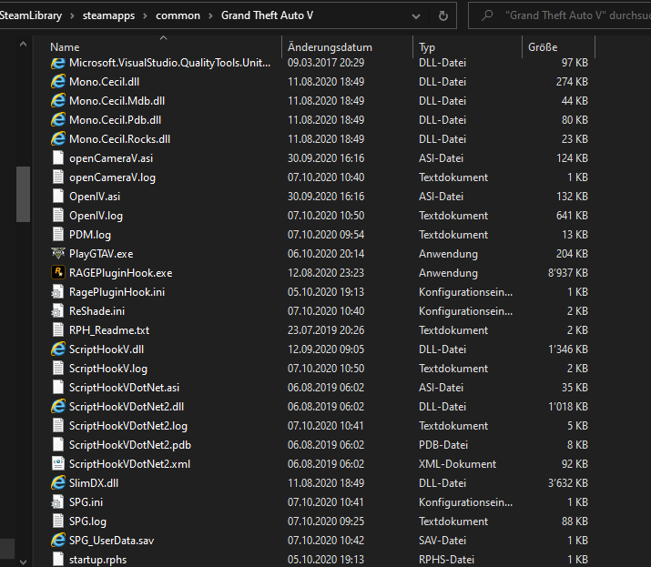651x567 pixels.
Task: Select the SPG_UserData.sav file icon
Action: click(x=58, y=541)
